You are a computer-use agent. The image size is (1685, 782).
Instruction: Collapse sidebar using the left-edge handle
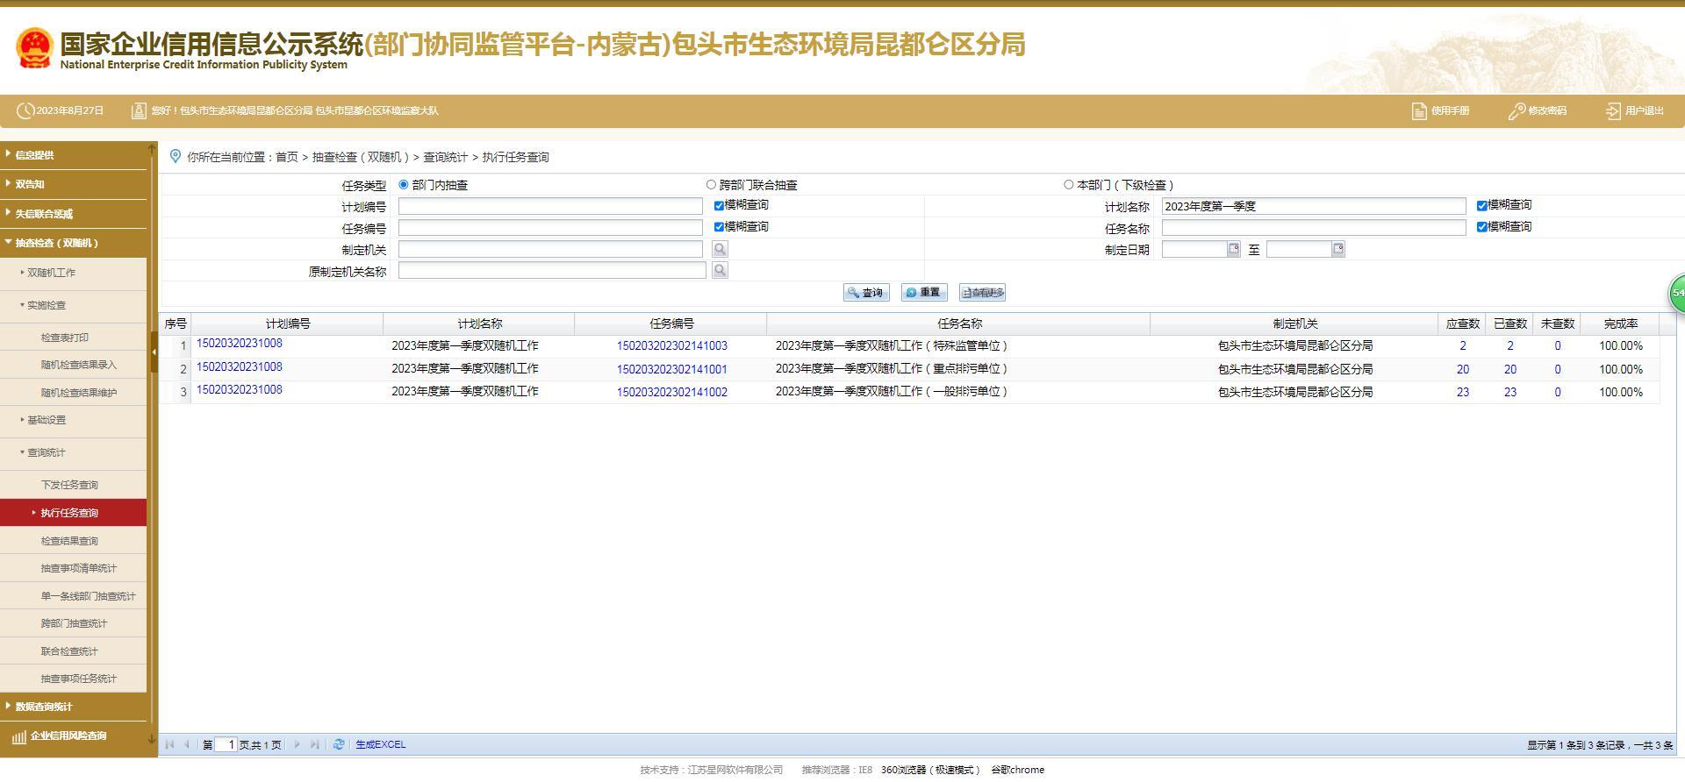(154, 352)
